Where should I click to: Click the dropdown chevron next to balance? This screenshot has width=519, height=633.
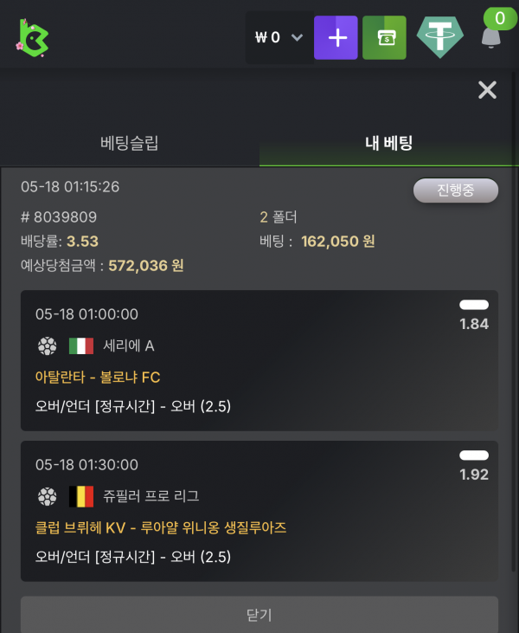tap(298, 37)
